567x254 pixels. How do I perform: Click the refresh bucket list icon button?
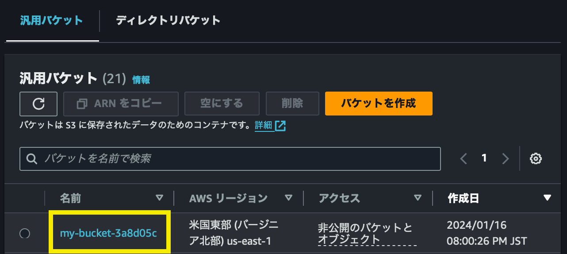(x=38, y=104)
